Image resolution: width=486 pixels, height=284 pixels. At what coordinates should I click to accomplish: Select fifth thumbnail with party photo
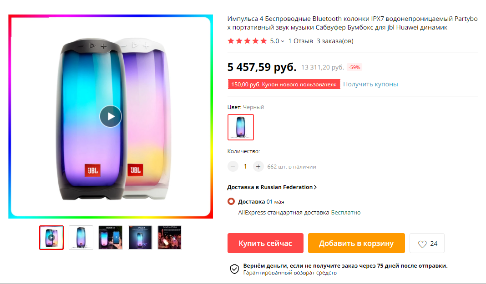170,238
